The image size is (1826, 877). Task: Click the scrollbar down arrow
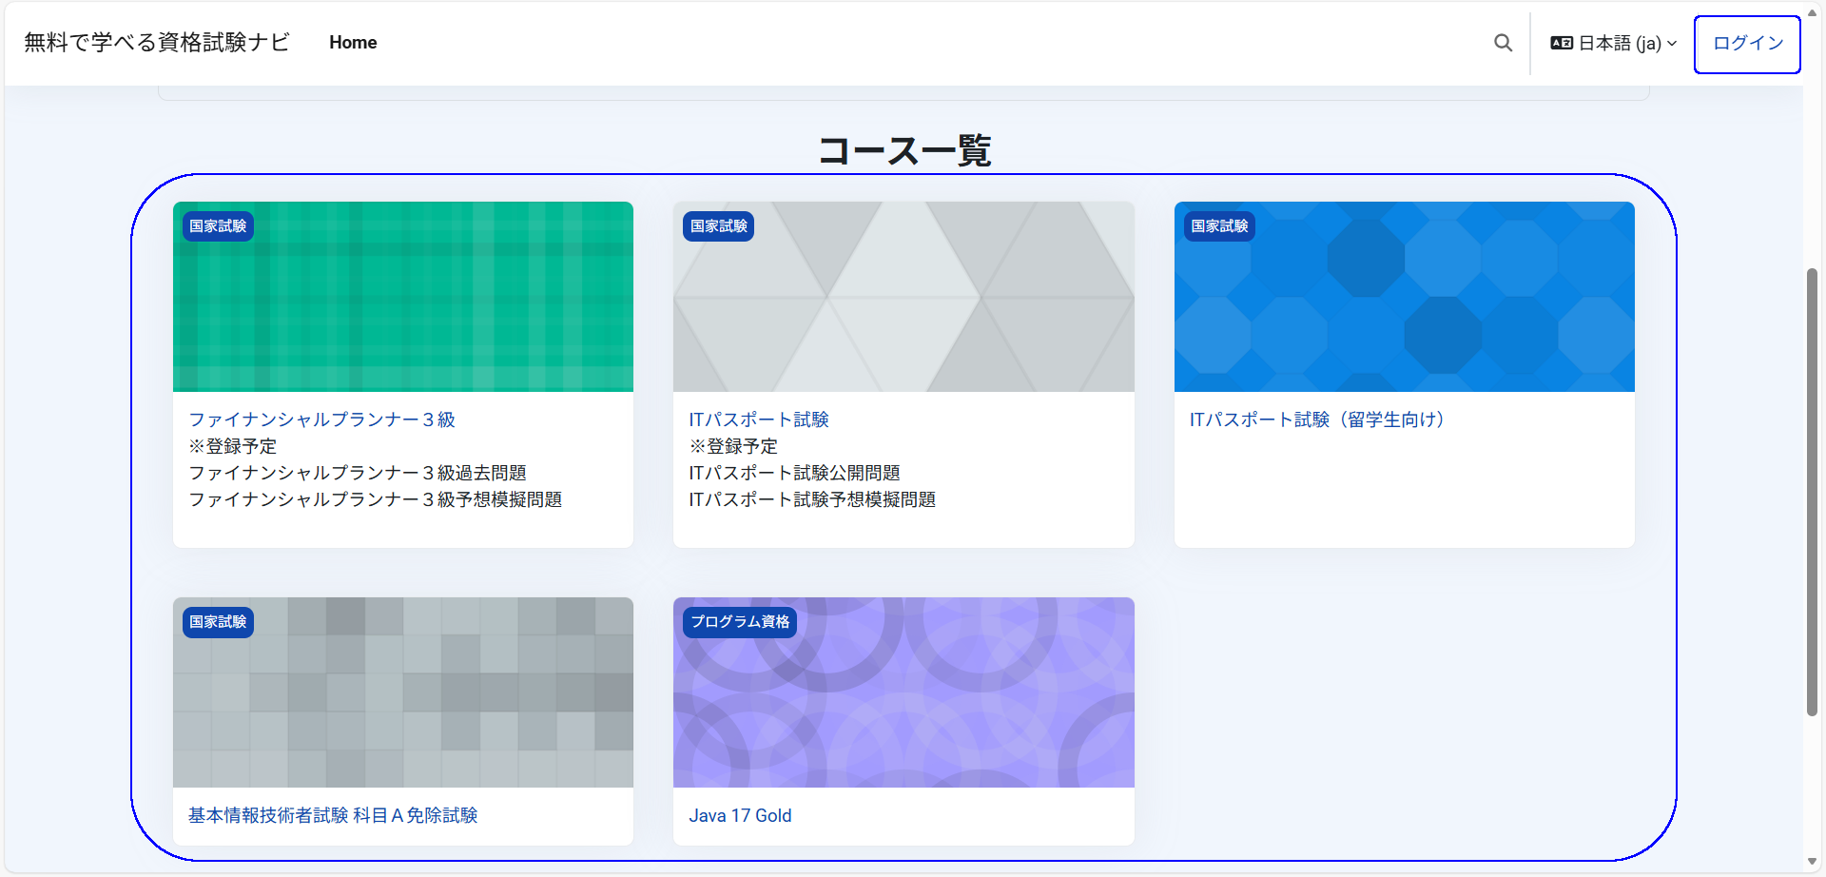(1812, 862)
